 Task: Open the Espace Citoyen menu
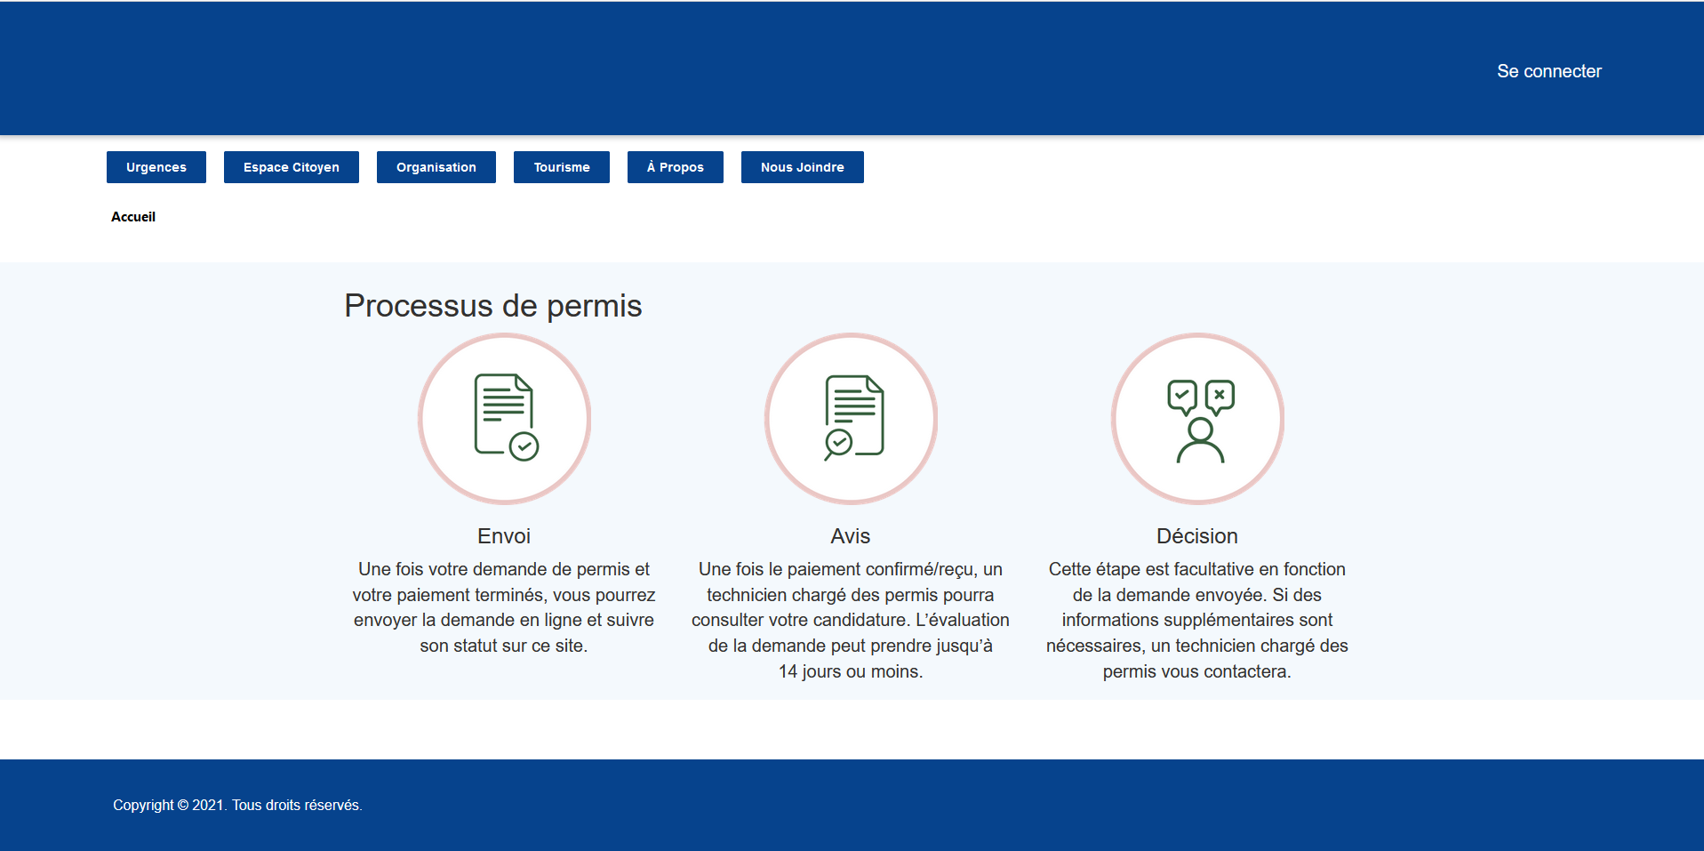292,167
